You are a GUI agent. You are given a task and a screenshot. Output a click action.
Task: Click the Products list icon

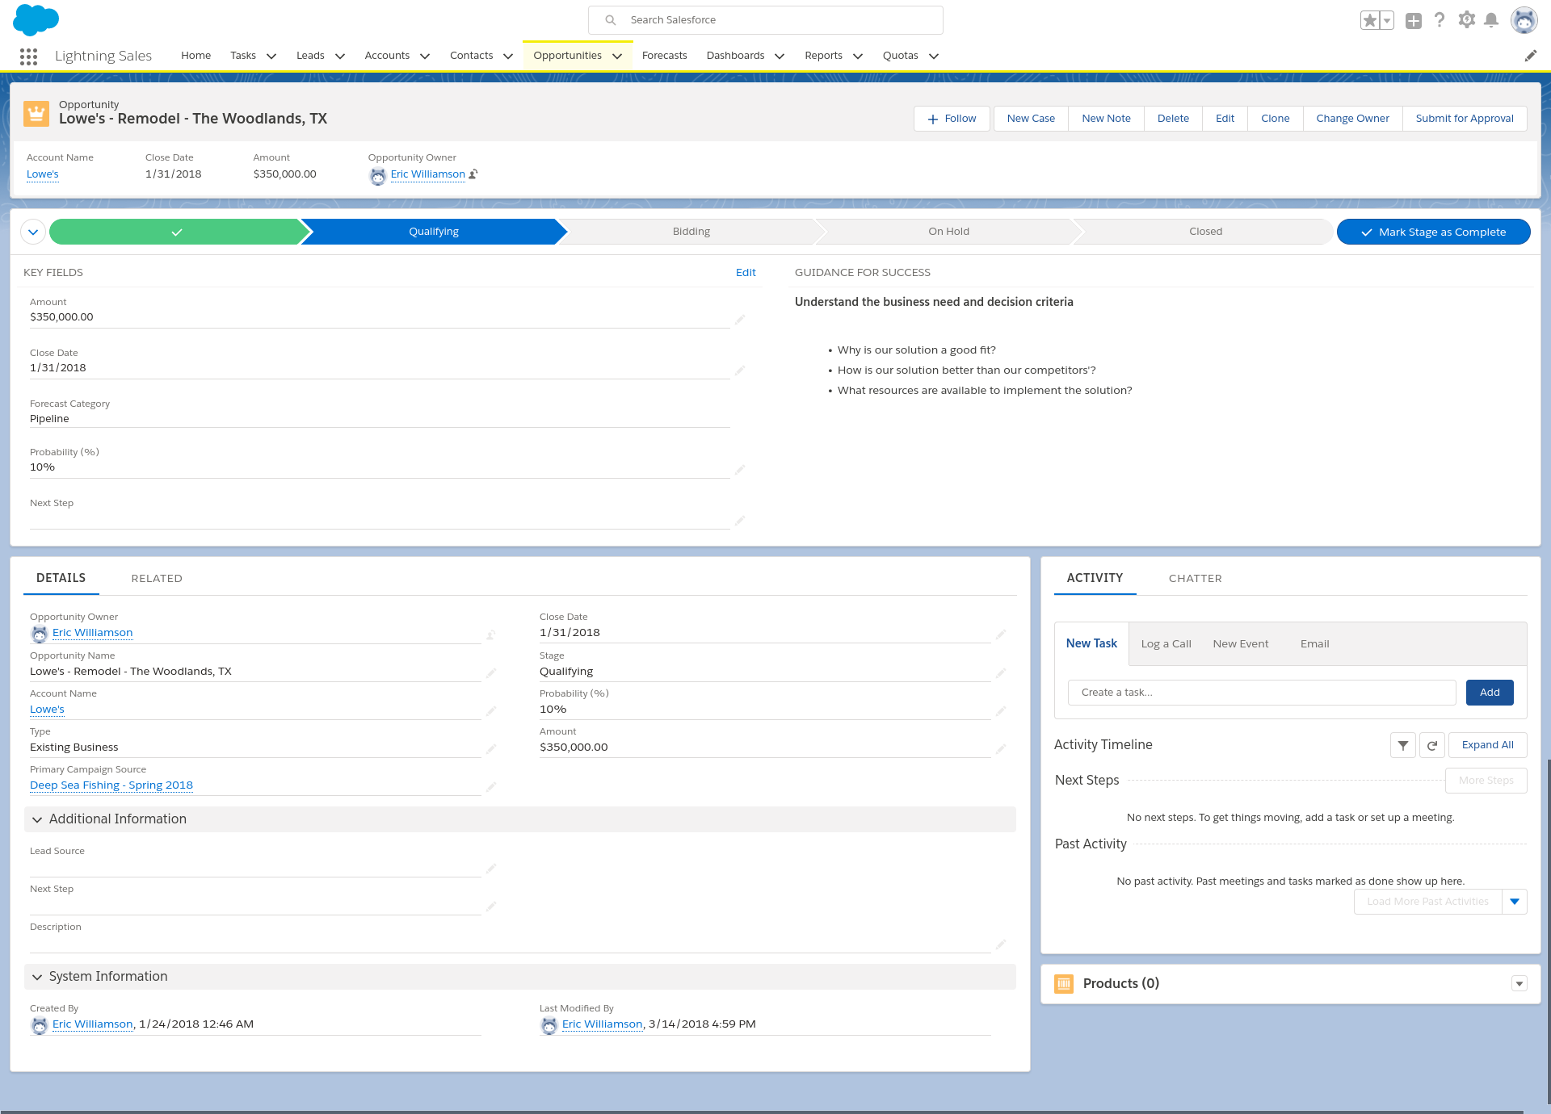1064,983
